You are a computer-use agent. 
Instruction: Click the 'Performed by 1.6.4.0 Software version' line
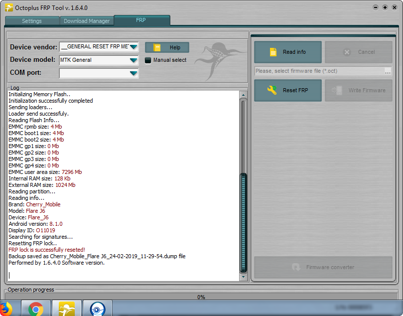tap(57, 263)
